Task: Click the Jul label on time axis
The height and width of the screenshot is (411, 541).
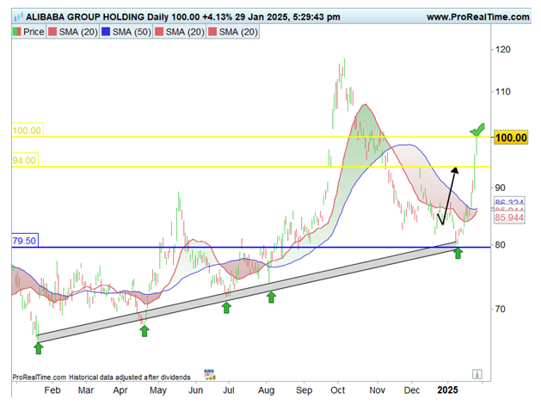Action: (x=229, y=390)
